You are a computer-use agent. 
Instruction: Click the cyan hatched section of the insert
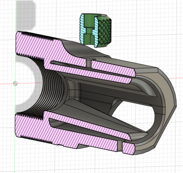(82, 29)
